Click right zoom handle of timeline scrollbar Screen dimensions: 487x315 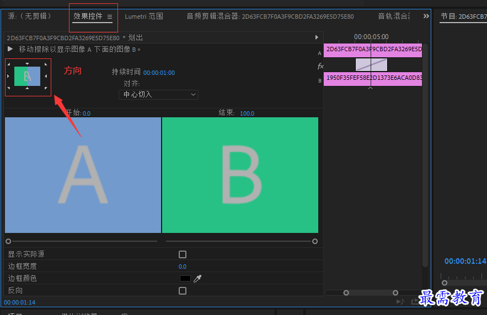(x=395, y=292)
